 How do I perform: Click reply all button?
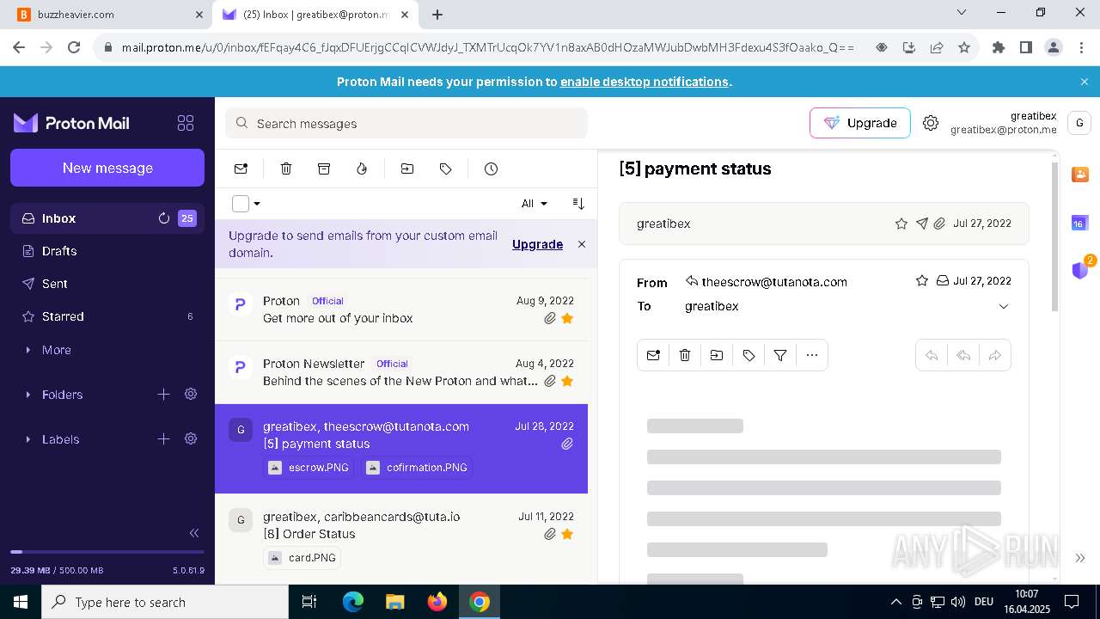[963, 355]
